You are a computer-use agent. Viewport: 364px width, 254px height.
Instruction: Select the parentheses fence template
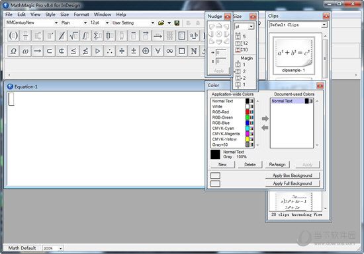[13, 36]
